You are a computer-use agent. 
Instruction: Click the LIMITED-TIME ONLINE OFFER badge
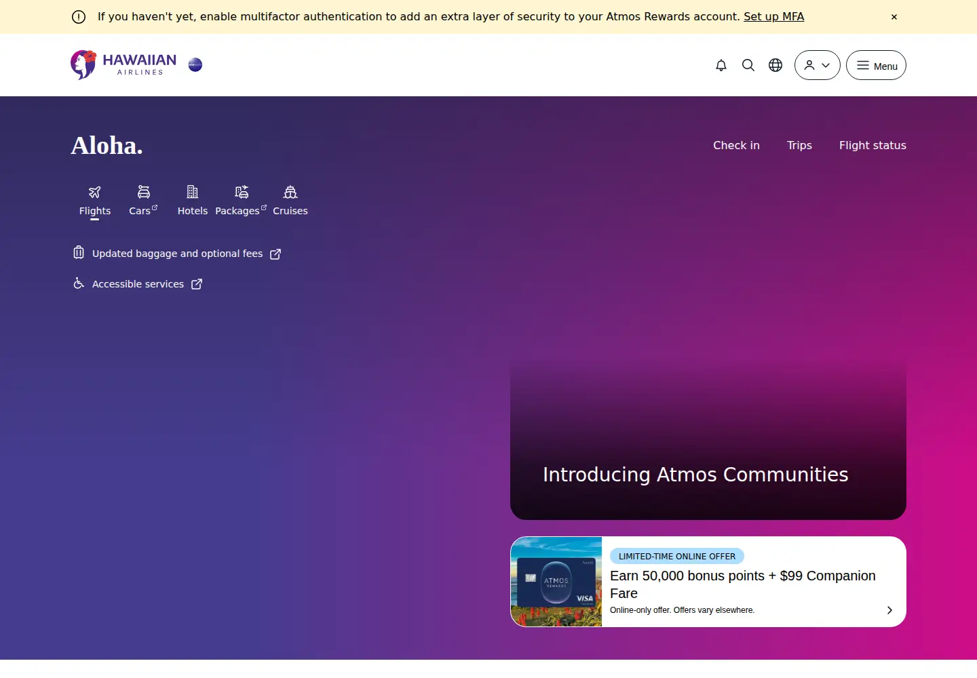click(x=677, y=556)
